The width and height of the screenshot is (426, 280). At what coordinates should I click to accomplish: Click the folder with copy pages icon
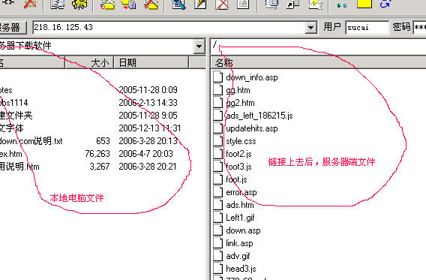point(129,4)
